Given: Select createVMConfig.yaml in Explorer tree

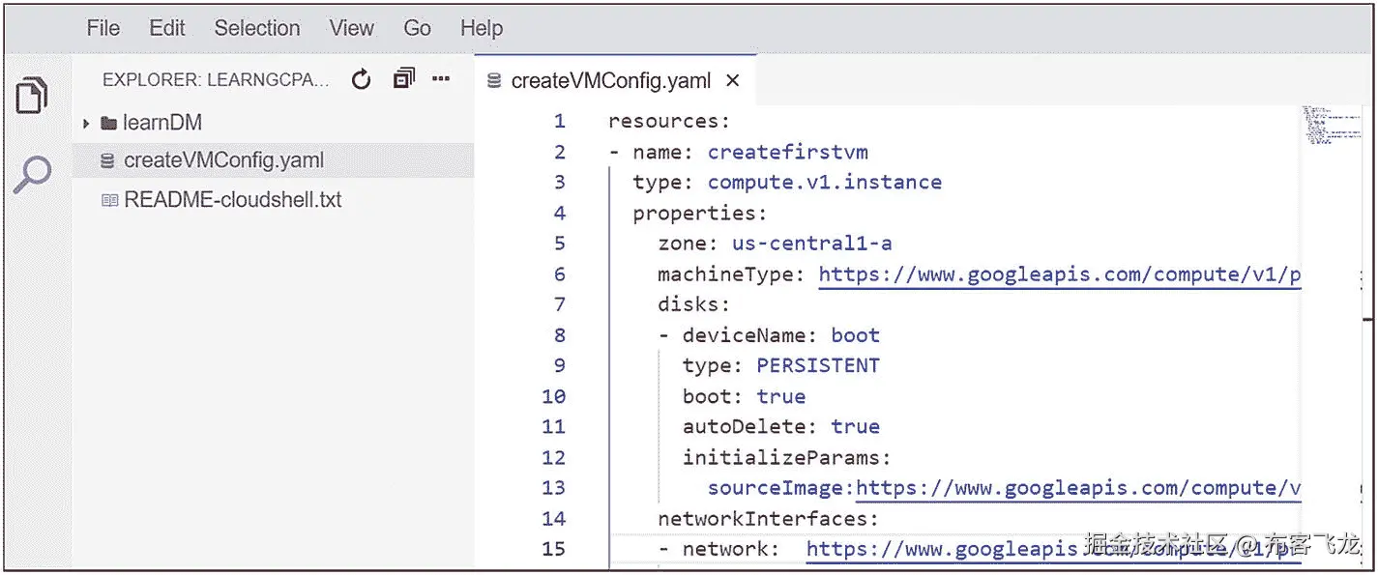Looking at the screenshot, I should [x=223, y=161].
